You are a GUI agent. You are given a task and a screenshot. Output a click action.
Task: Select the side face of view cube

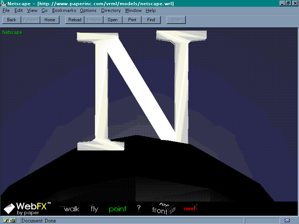tap(172, 211)
